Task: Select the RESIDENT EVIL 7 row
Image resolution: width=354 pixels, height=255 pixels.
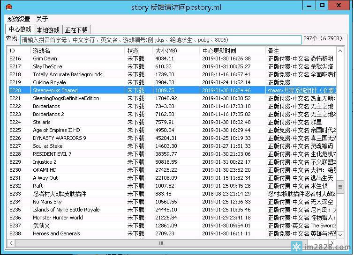Action: click(x=172, y=154)
